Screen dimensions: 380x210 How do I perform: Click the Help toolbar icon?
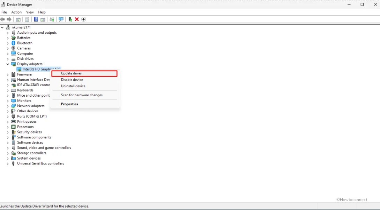[36, 19]
